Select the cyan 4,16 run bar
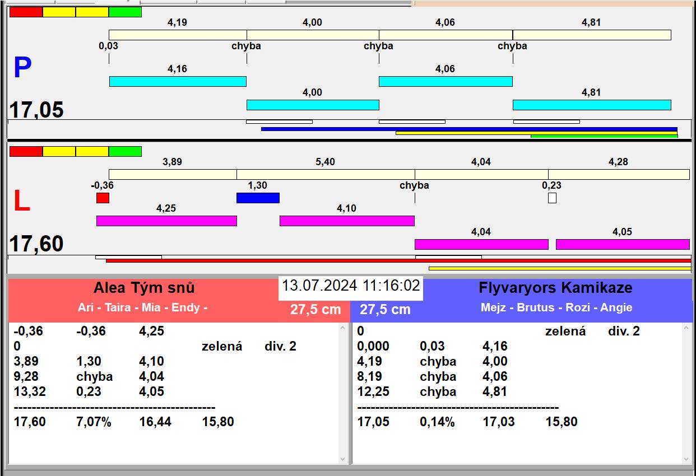The image size is (696, 476). tap(178, 82)
